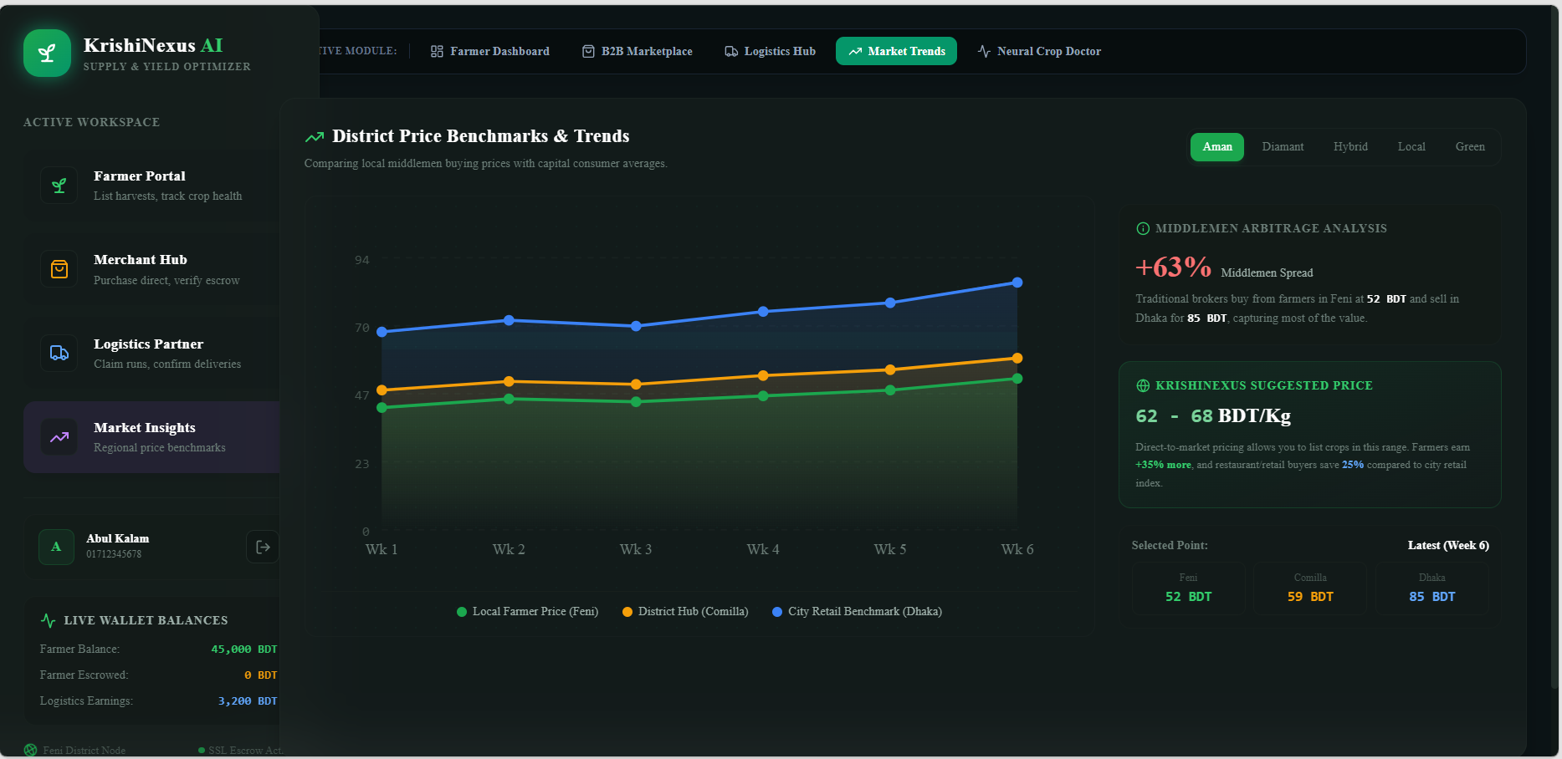Click the Dhaka 85 BDT price card
The image size is (1562, 759).
click(x=1431, y=588)
